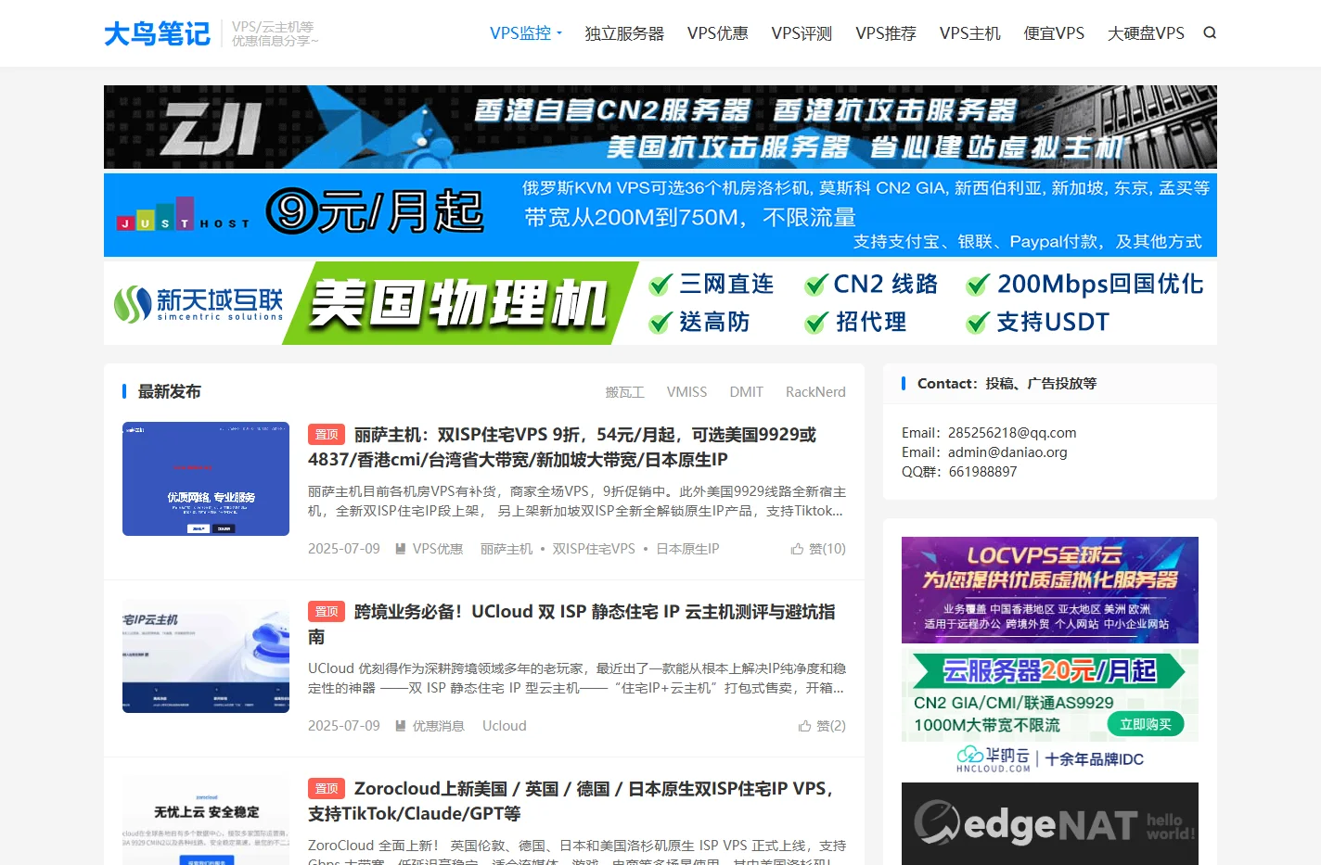Open the Zorocloud article thumbnail

click(x=206, y=820)
